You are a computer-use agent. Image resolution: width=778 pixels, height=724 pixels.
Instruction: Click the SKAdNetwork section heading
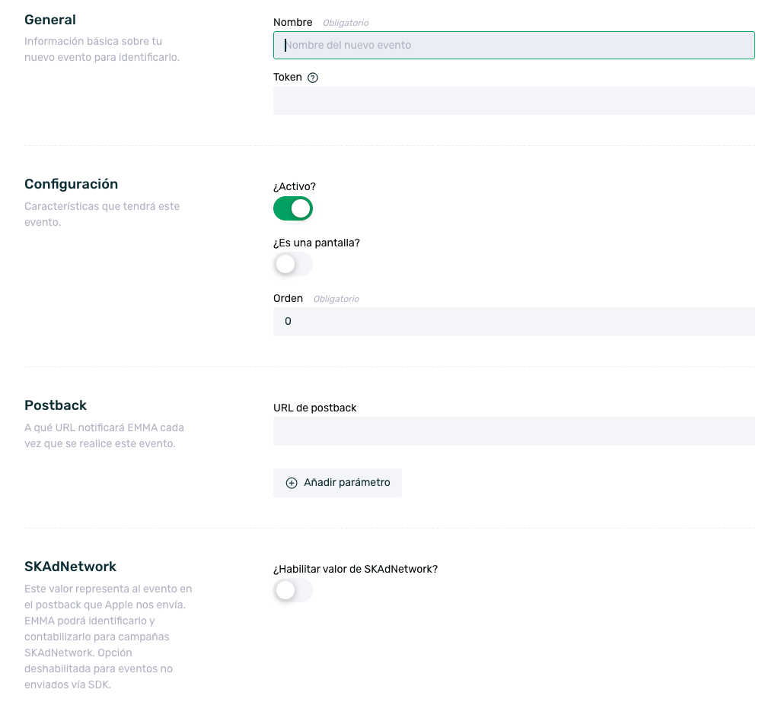71,567
